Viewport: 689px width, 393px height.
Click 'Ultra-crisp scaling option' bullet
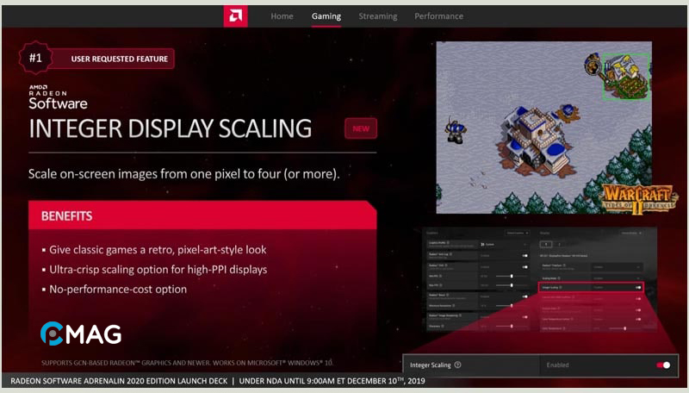pos(158,270)
